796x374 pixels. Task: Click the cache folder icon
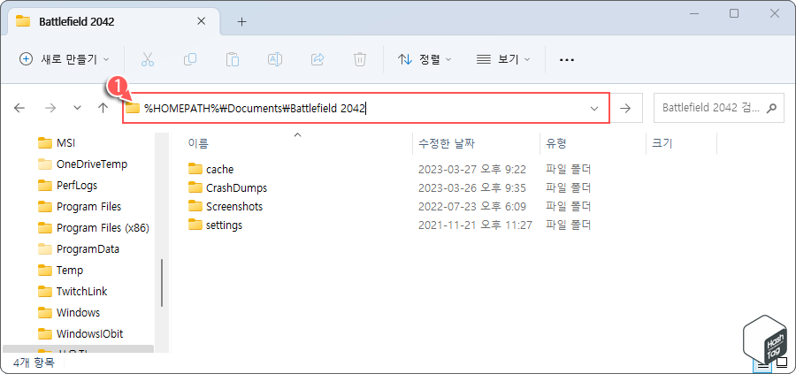pos(195,169)
